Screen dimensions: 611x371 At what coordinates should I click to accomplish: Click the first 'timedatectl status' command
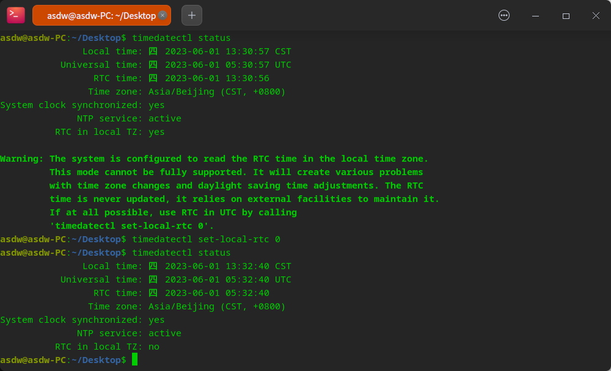(181, 38)
